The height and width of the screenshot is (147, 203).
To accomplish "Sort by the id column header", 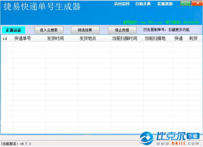I will pos(7,38).
